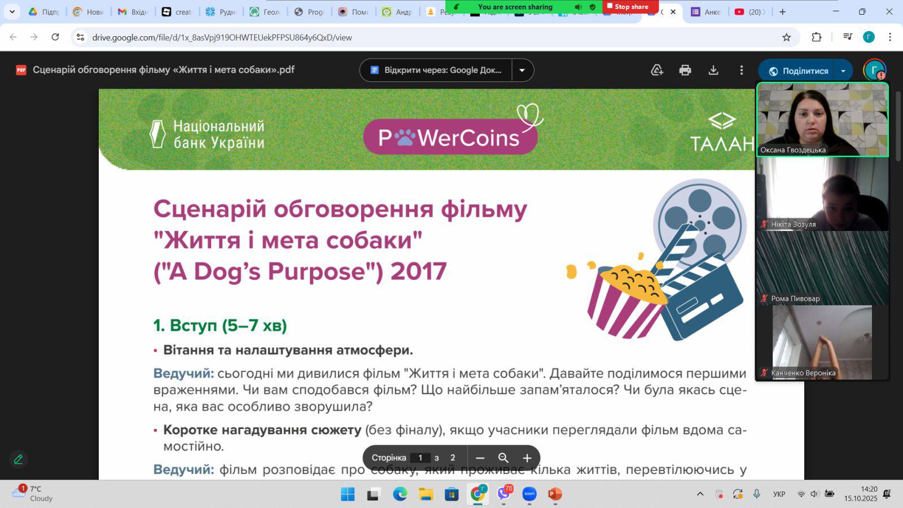Toggle the taskbar microphone icon

757,494
